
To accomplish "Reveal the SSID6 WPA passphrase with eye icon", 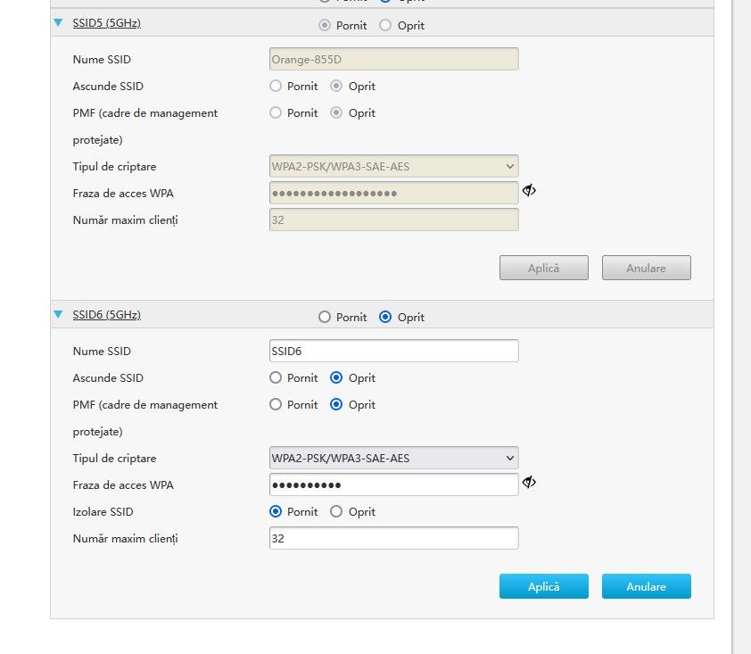I will pyautogui.click(x=529, y=483).
